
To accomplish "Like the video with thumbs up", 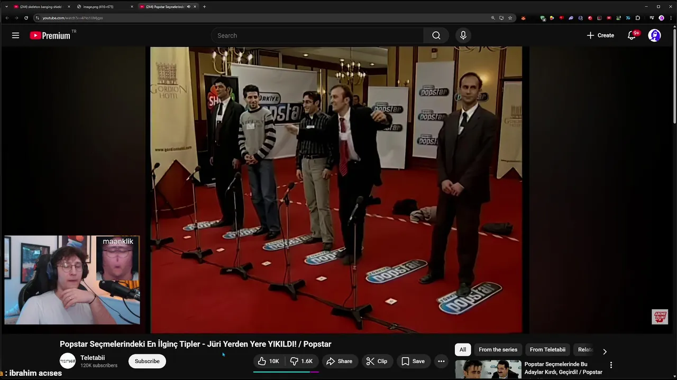I will click(x=269, y=361).
